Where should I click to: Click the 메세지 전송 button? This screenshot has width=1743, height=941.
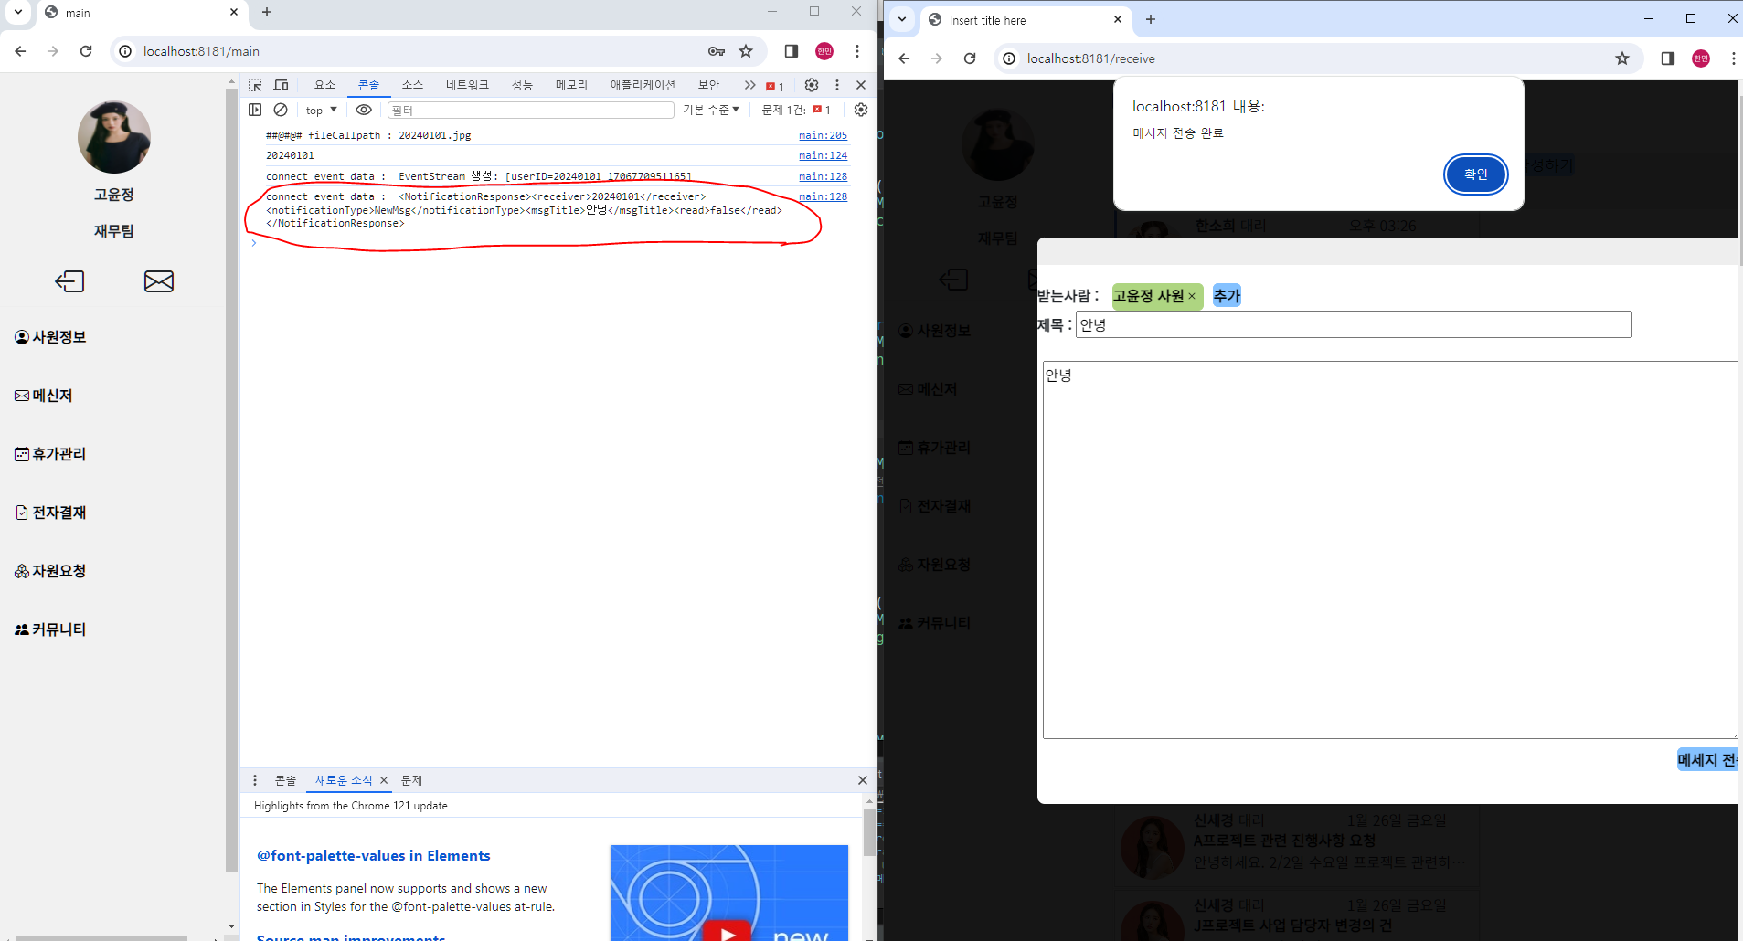(x=1707, y=760)
